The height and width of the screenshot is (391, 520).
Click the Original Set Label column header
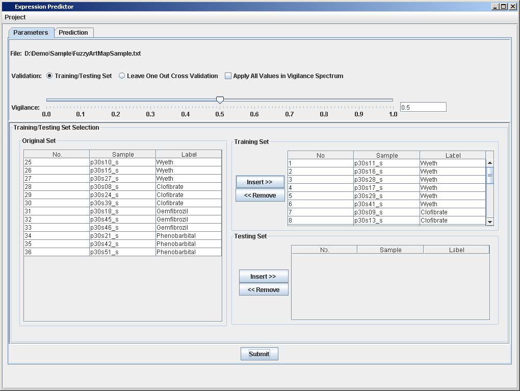(x=189, y=154)
